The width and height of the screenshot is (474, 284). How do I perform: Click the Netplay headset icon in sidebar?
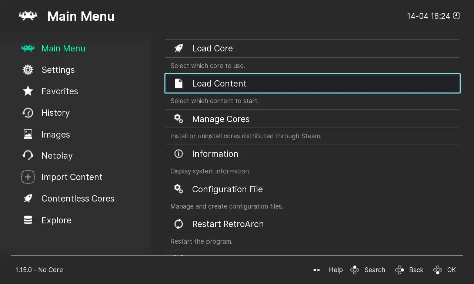(28, 156)
